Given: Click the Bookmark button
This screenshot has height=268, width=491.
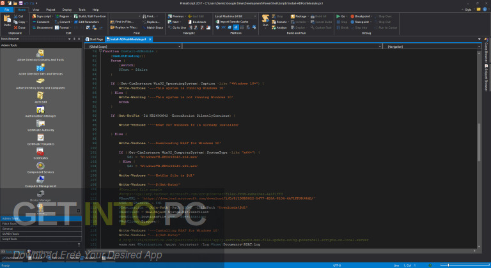Looking at the screenshot, I should [197, 22].
